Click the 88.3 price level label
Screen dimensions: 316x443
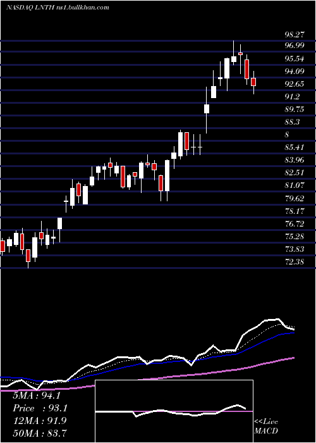(292, 122)
